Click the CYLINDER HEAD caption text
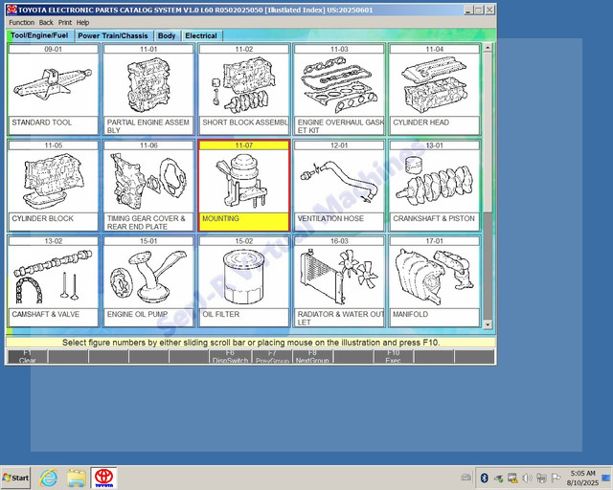 tap(421, 122)
